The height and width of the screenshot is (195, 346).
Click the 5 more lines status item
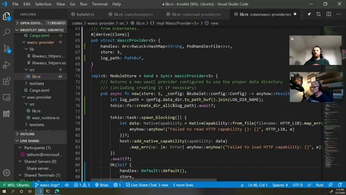click(183, 185)
